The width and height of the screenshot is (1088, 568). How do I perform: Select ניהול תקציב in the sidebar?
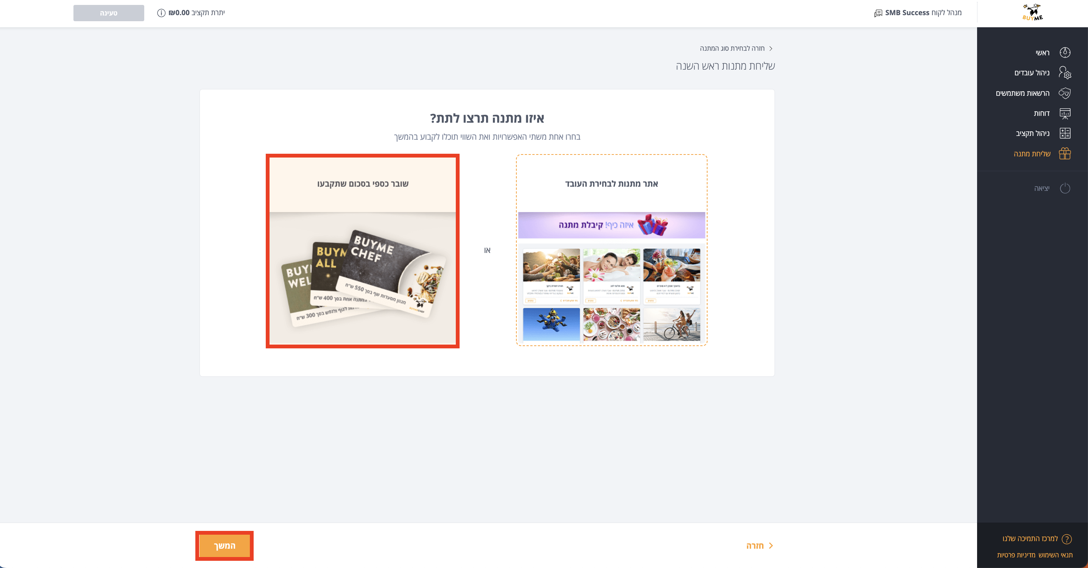[1033, 134]
